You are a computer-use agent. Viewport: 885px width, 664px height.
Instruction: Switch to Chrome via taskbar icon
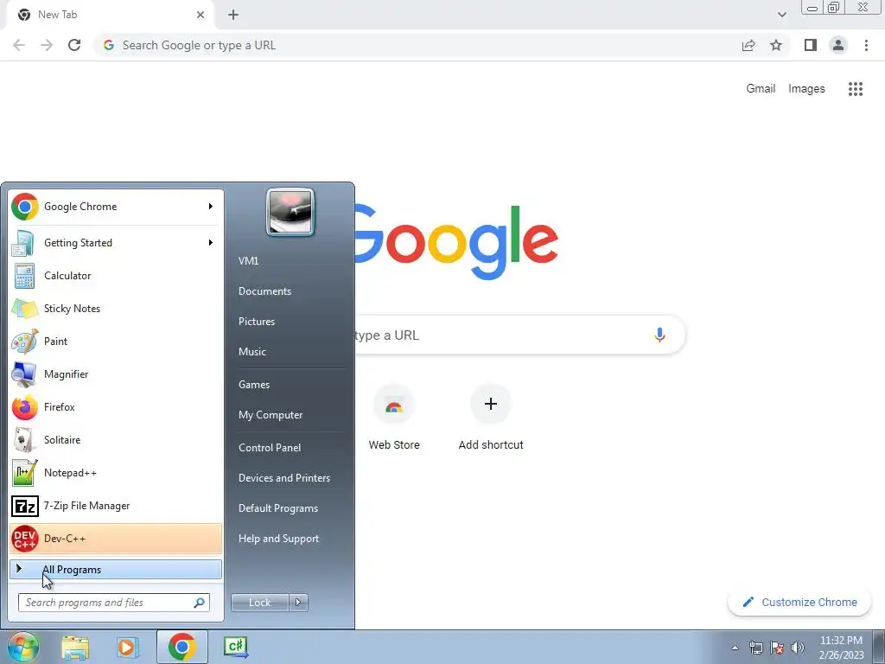coord(181,647)
